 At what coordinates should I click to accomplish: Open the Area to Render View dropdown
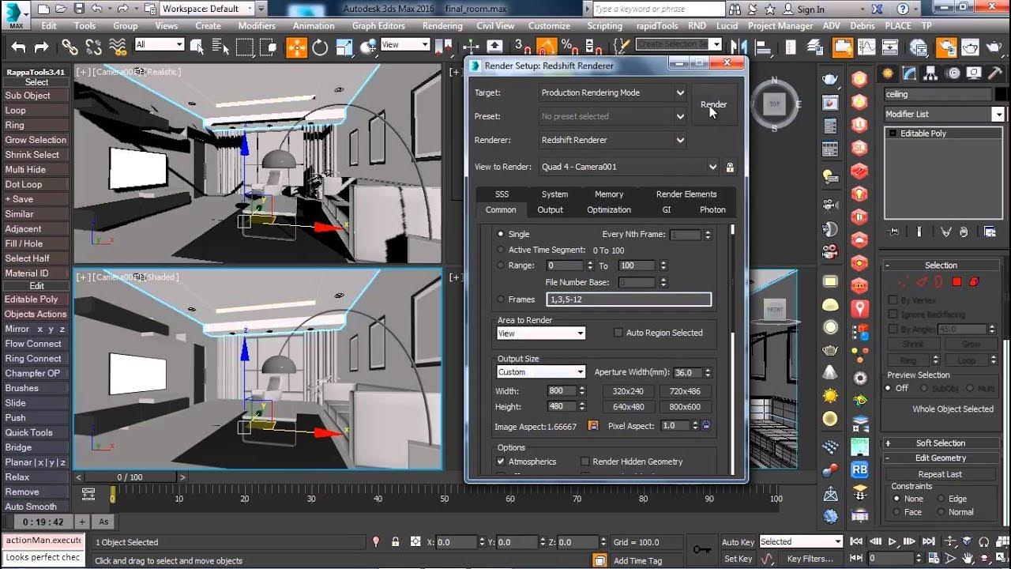(x=541, y=333)
